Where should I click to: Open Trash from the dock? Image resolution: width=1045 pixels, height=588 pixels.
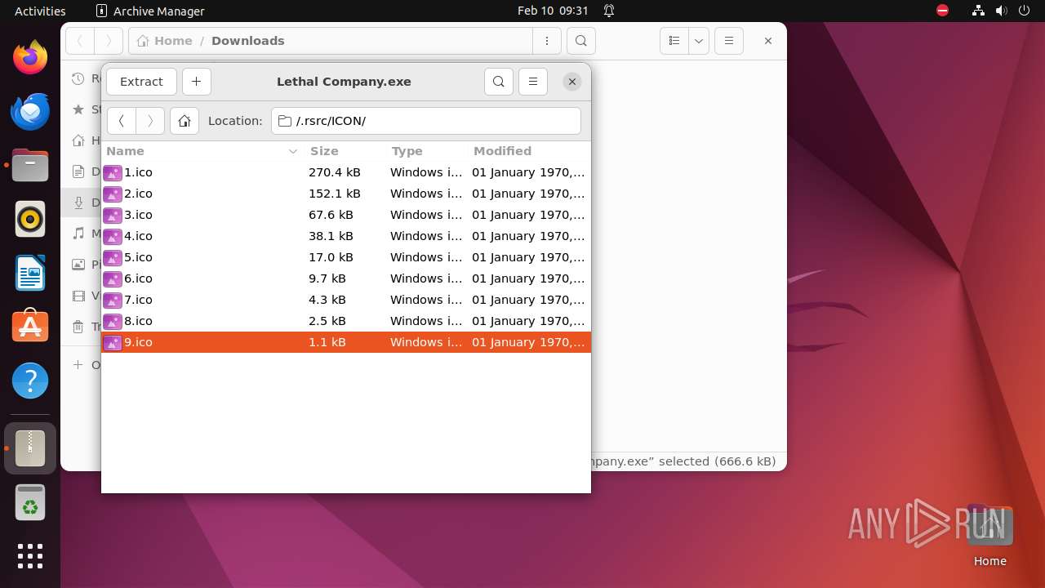(30, 502)
